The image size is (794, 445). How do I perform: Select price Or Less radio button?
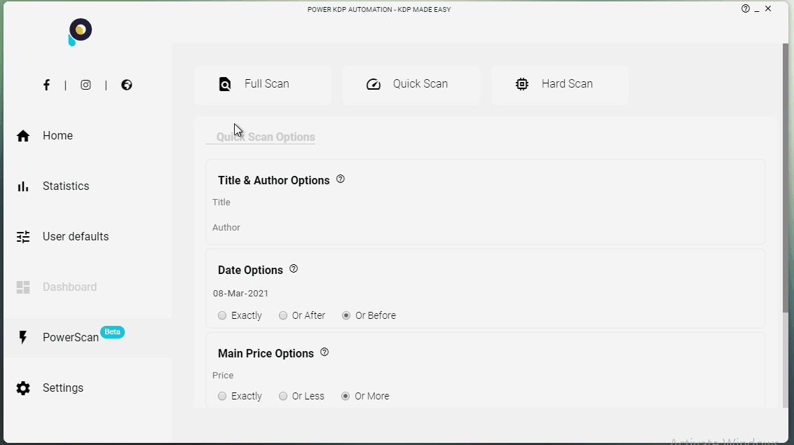(x=283, y=396)
